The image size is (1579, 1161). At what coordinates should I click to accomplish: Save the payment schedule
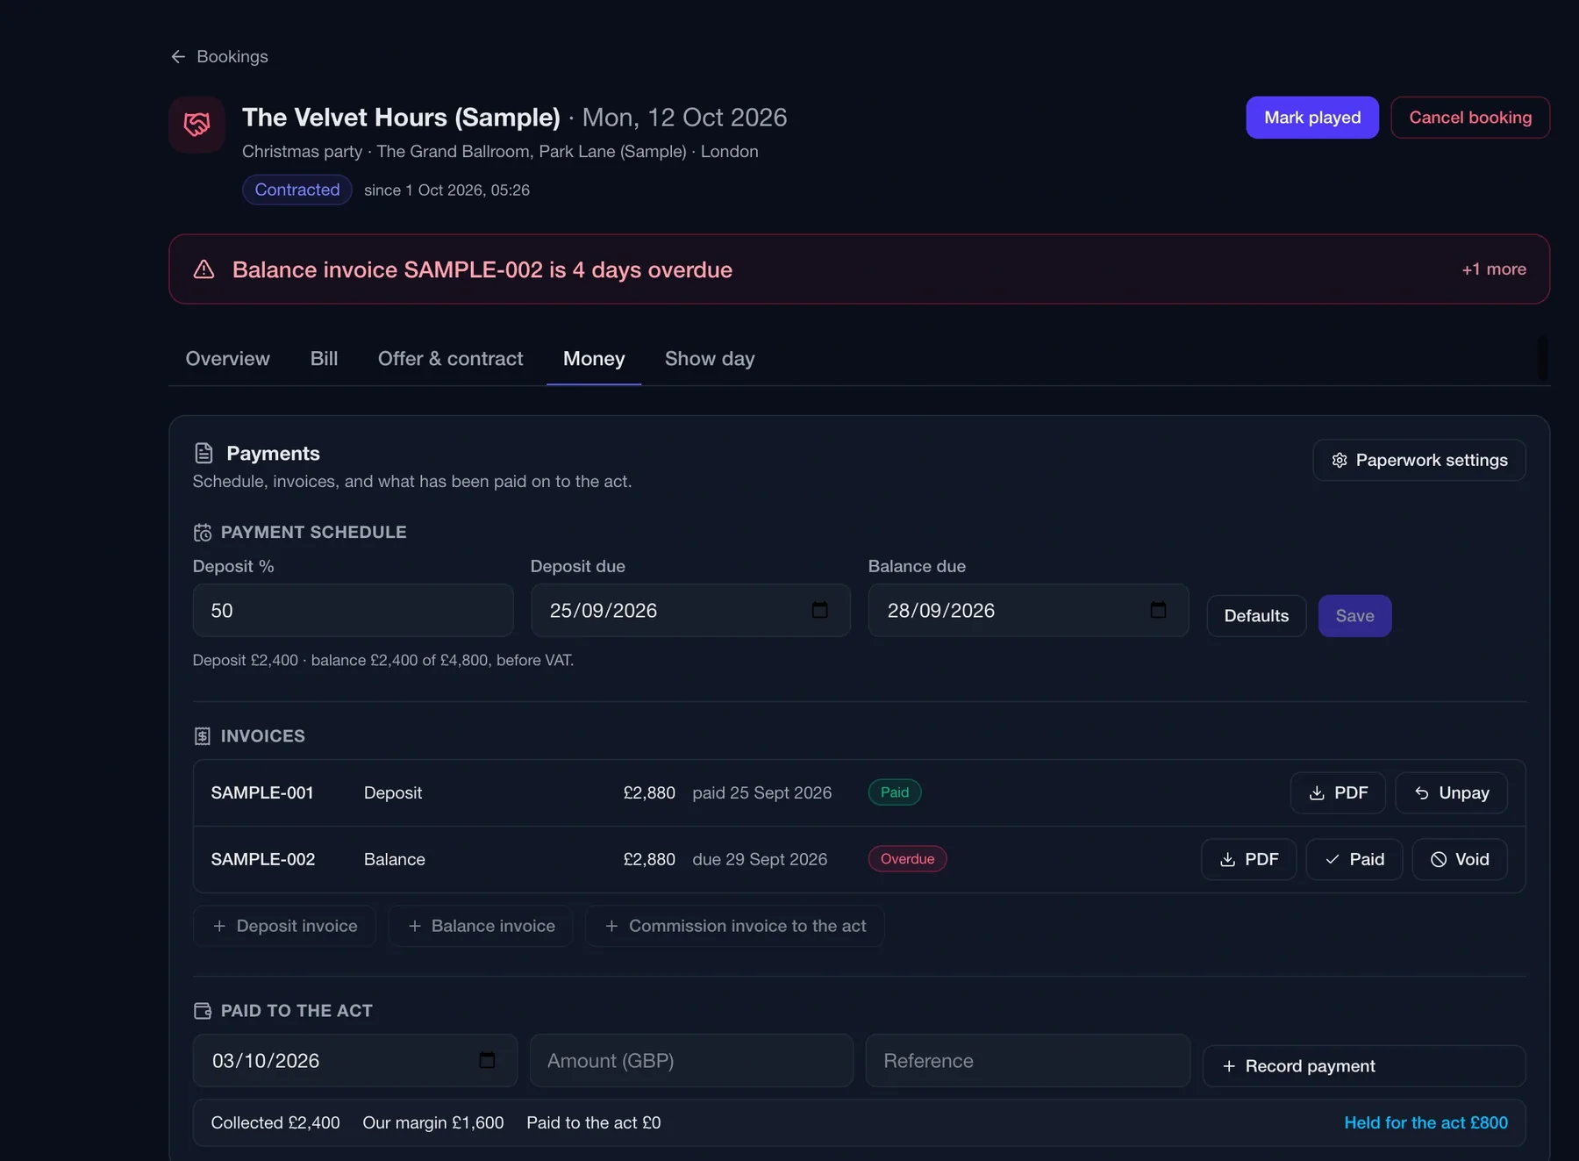(x=1354, y=616)
